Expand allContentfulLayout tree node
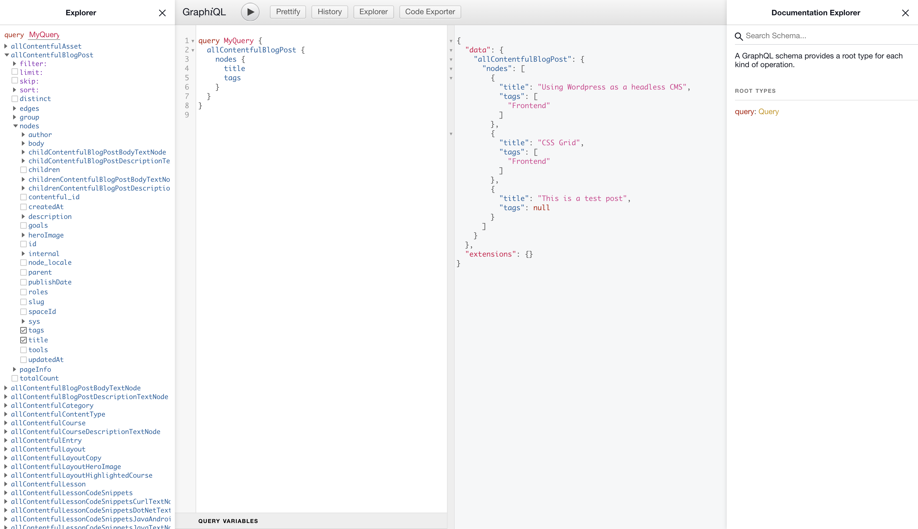This screenshot has width=918, height=529. pos(6,449)
